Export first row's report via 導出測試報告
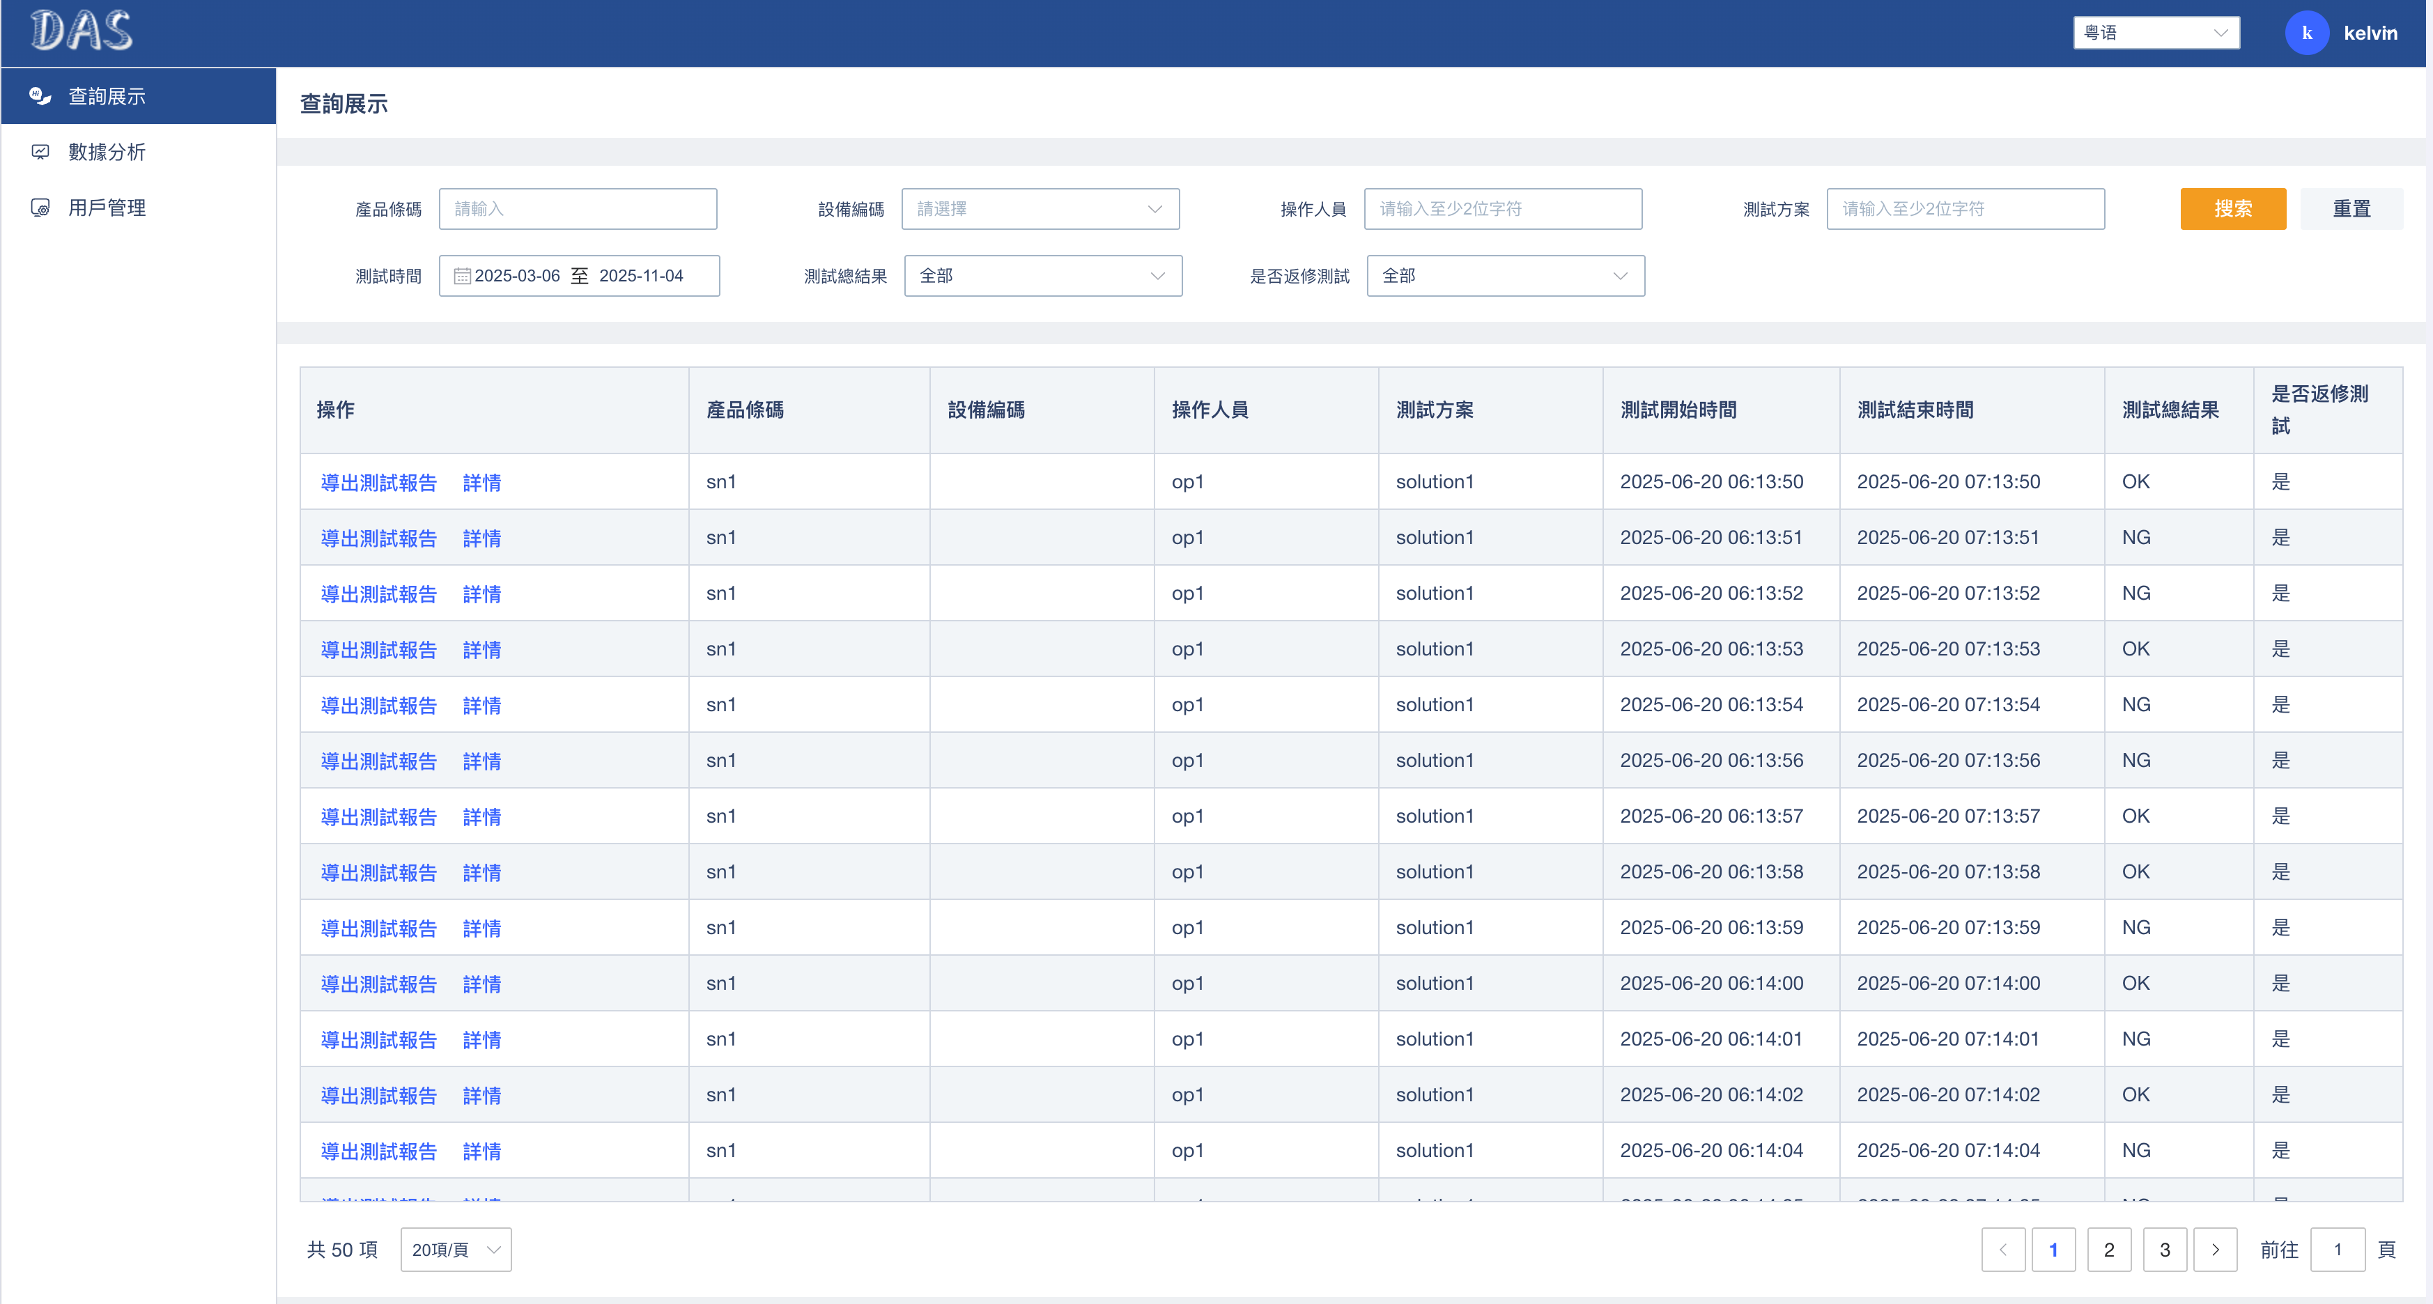The height and width of the screenshot is (1304, 2433). [378, 481]
